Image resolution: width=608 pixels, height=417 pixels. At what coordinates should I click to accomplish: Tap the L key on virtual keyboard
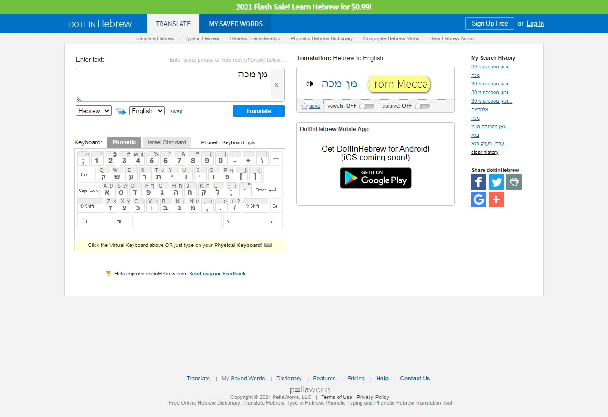pyautogui.click(x=218, y=190)
